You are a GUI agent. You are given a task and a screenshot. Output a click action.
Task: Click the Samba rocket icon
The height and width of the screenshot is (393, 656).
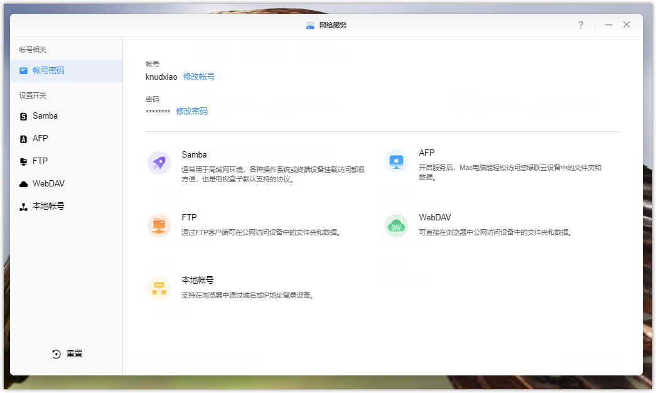point(159,163)
